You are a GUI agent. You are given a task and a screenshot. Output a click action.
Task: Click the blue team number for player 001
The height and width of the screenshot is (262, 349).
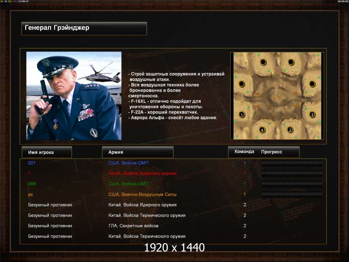click(x=245, y=163)
